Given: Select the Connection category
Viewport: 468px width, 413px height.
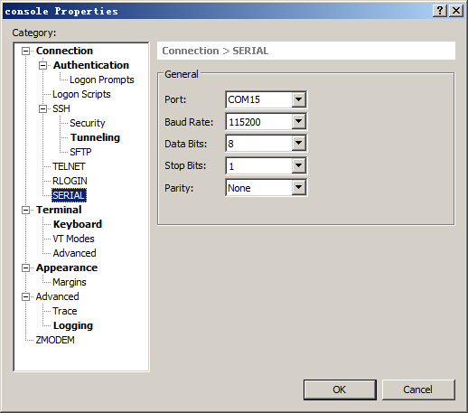Looking at the screenshot, I should pos(64,51).
